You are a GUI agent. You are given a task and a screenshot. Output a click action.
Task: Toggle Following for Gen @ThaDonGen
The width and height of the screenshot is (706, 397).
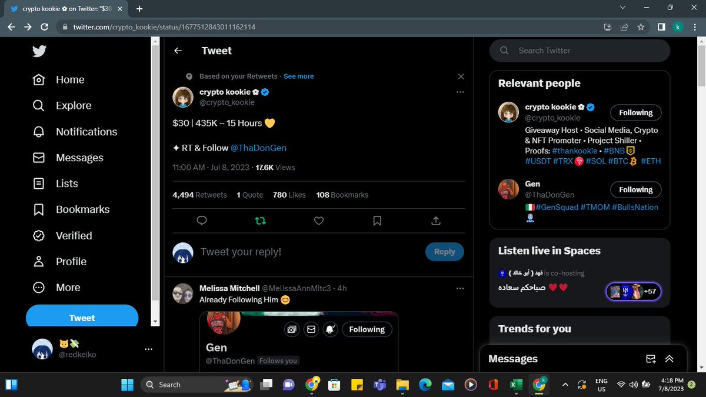(635, 190)
